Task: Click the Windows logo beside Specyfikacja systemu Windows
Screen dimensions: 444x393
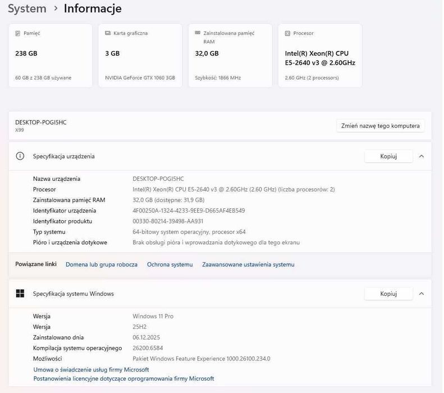Action: (x=20, y=294)
